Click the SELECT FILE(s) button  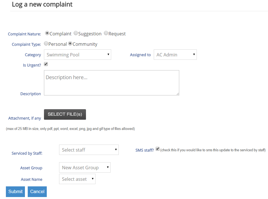click(x=65, y=114)
